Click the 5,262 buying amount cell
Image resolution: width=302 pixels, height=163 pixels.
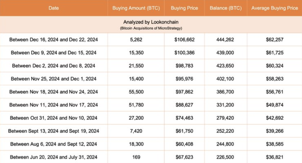coord(136,40)
